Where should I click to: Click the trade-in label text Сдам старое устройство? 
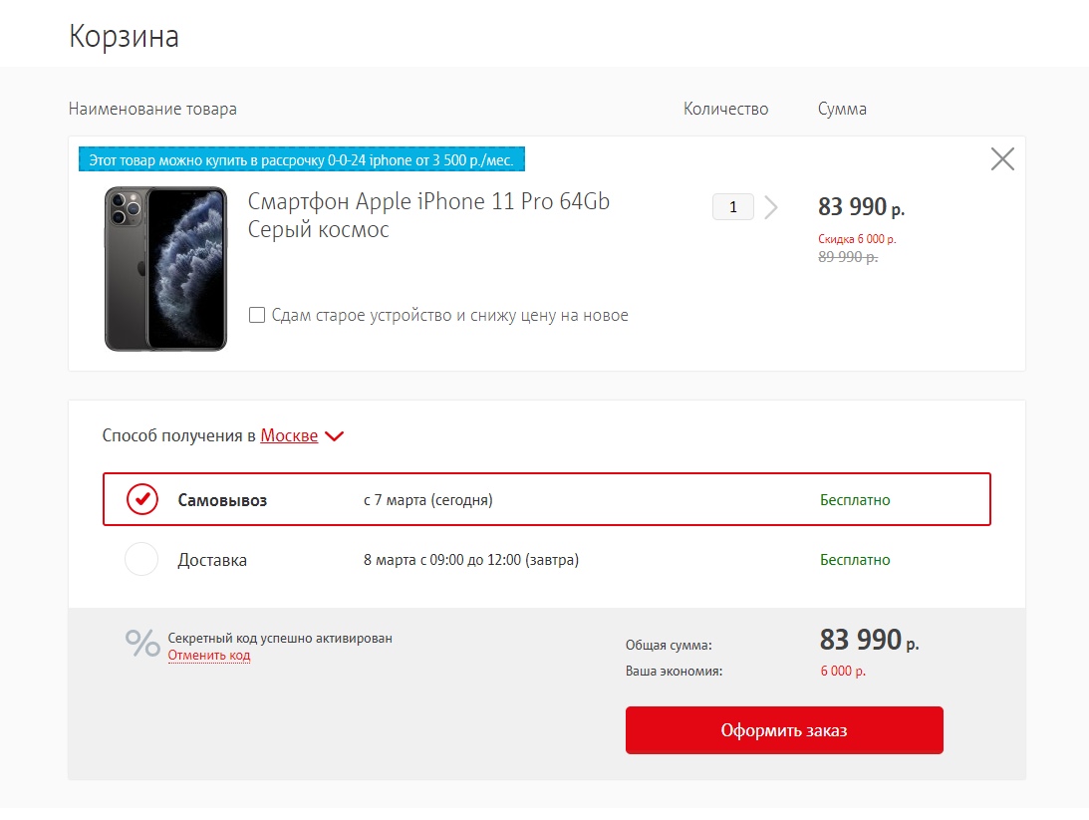[362, 315]
